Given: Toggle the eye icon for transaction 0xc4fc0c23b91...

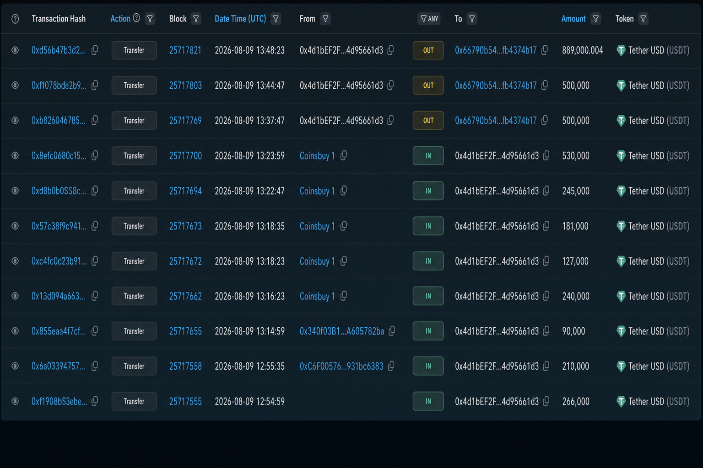Looking at the screenshot, I should pos(15,261).
